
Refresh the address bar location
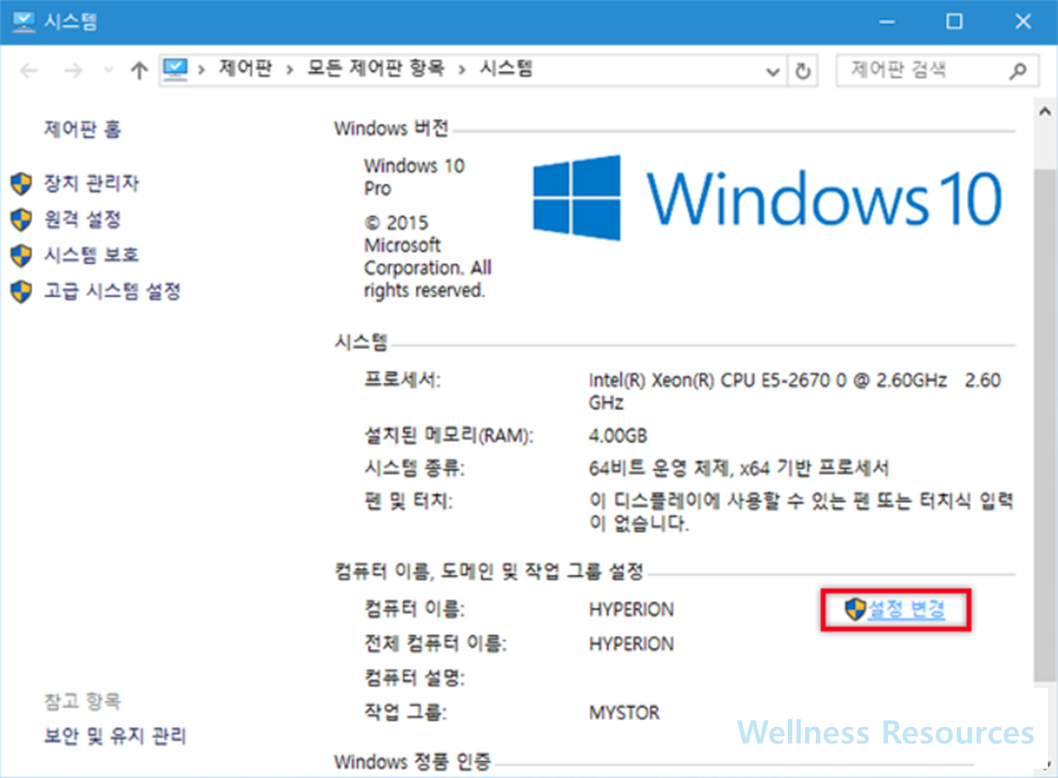coord(802,71)
